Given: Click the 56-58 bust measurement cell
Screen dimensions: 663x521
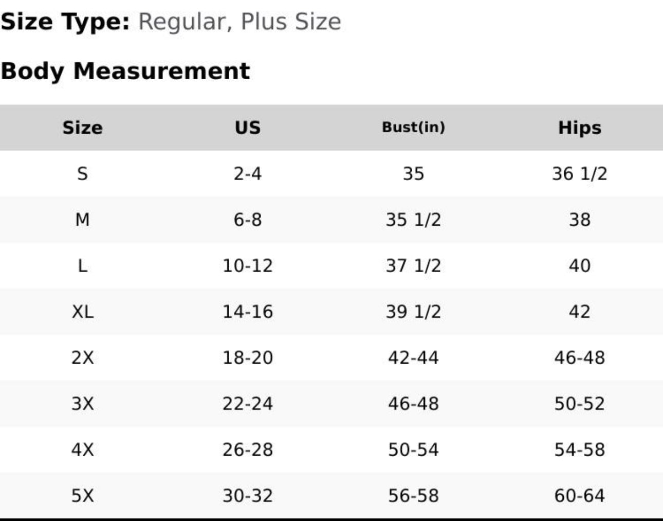Looking at the screenshot, I should pos(413,496).
